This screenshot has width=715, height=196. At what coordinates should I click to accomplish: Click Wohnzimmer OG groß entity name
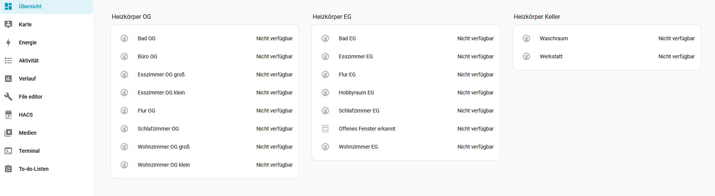click(x=164, y=147)
